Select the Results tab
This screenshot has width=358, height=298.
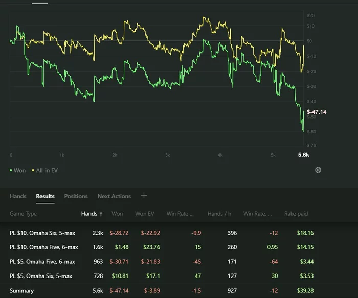tap(45, 196)
